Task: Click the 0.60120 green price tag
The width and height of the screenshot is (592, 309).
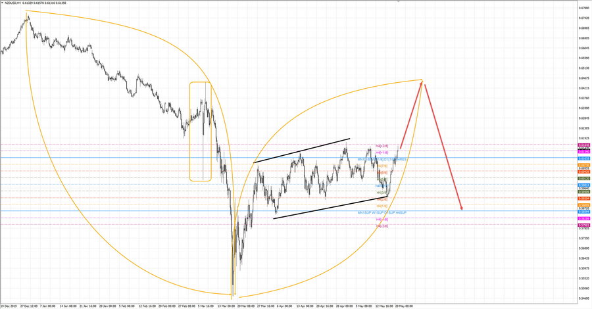Action: pyautogui.click(x=583, y=178)
